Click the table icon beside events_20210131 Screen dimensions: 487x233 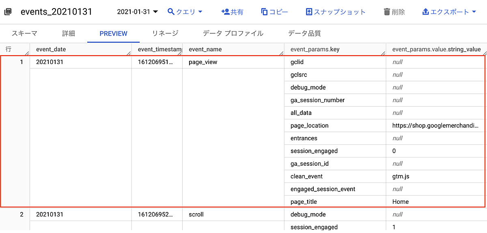click(8, 12)
